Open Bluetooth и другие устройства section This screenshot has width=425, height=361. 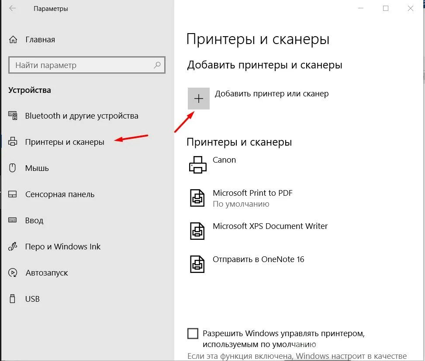tap(82, 116)
